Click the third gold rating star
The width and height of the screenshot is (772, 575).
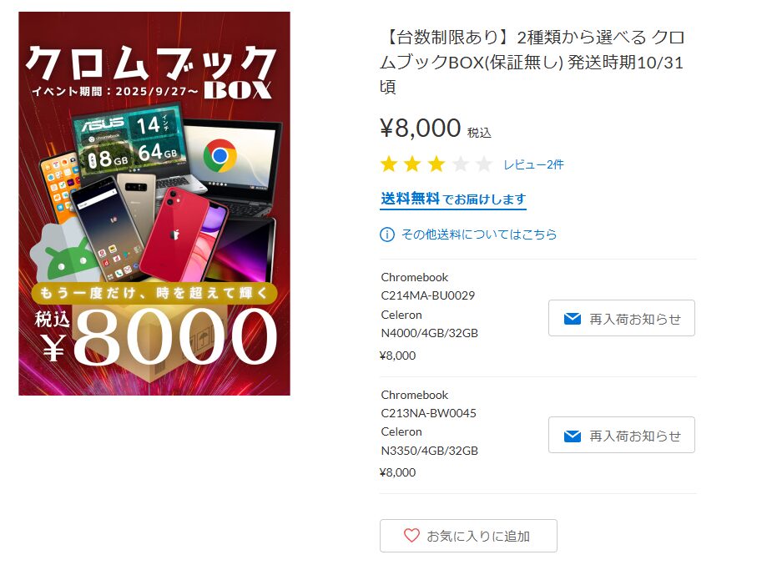436,164
